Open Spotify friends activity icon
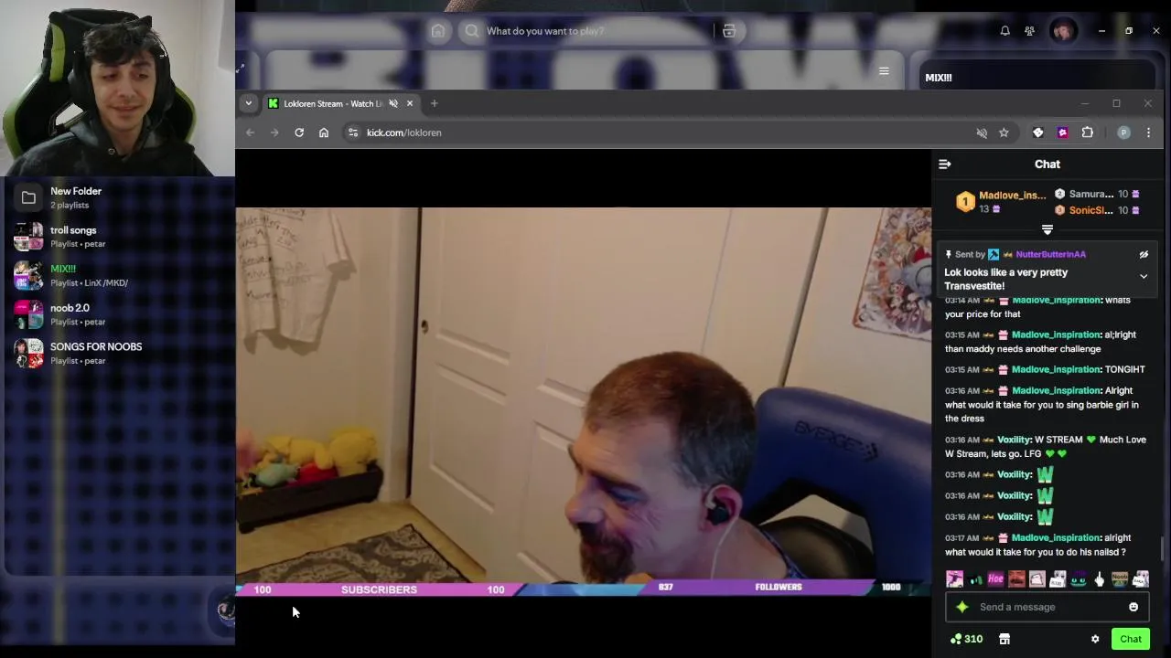 click(1030, 31)
